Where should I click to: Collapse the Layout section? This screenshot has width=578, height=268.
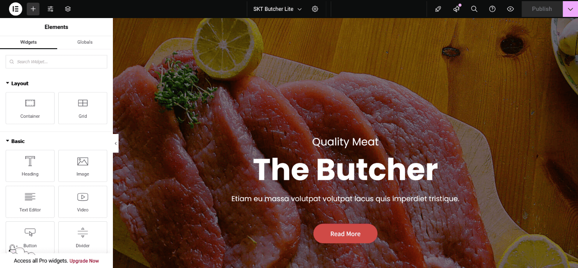(17, 84)
